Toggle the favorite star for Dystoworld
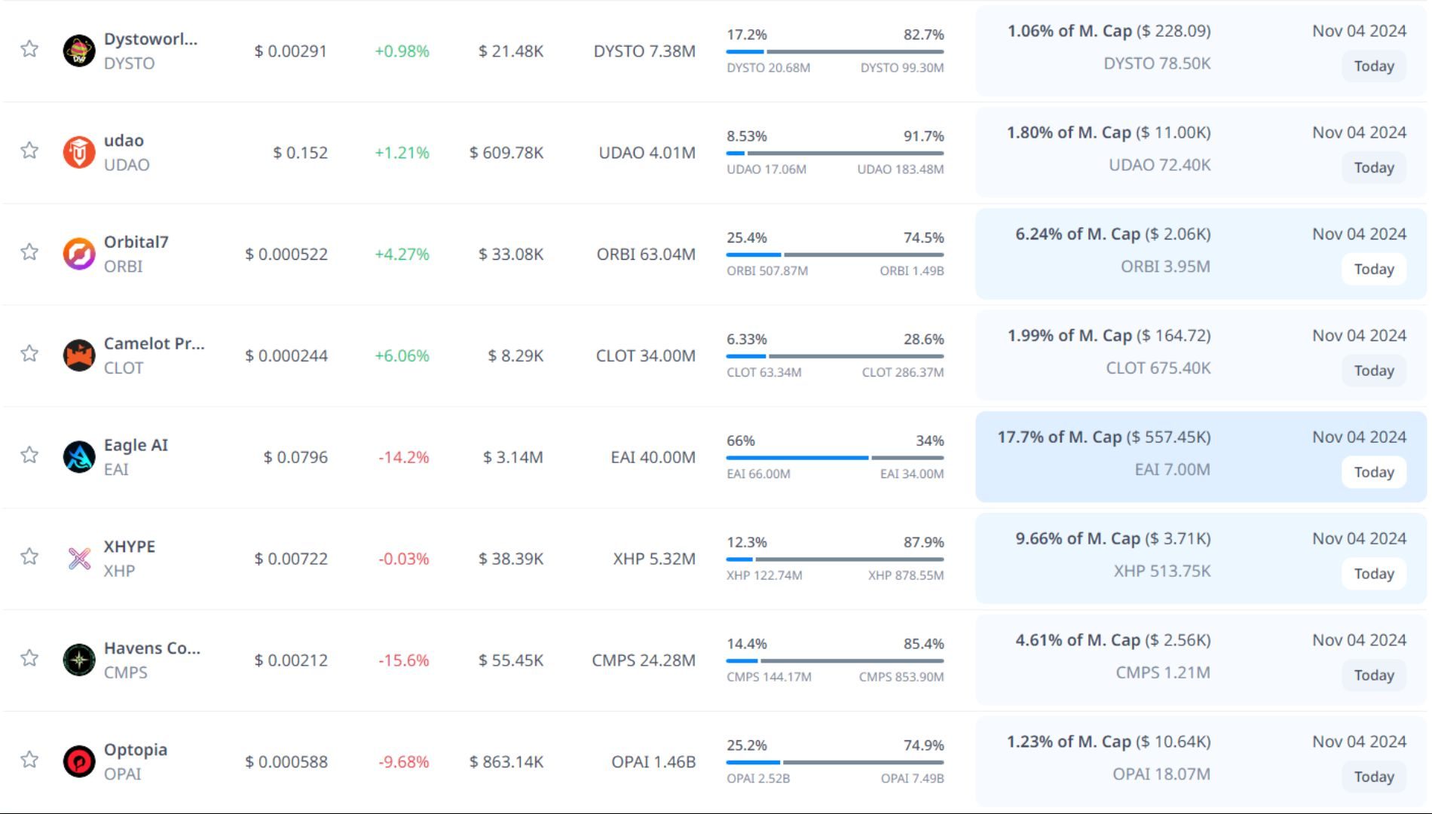The width and height of the screenshot is (1432, 814). [29, 50]
